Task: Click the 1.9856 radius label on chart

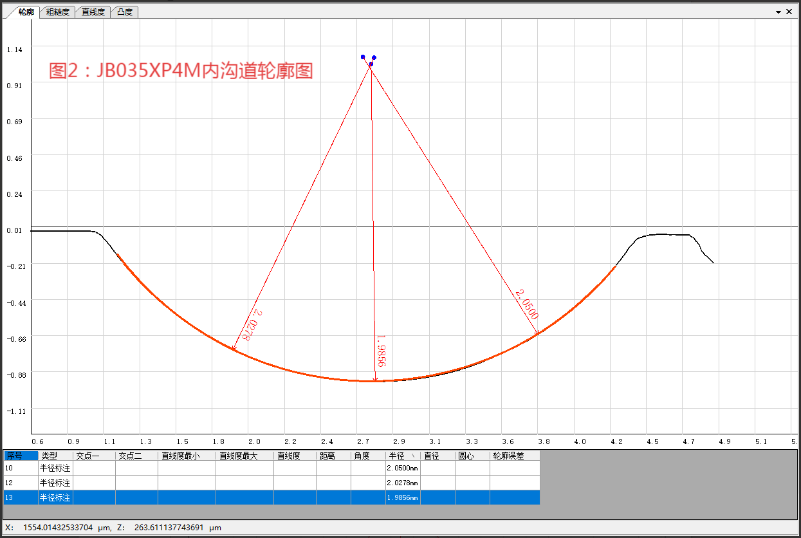Action: (381, 351)
